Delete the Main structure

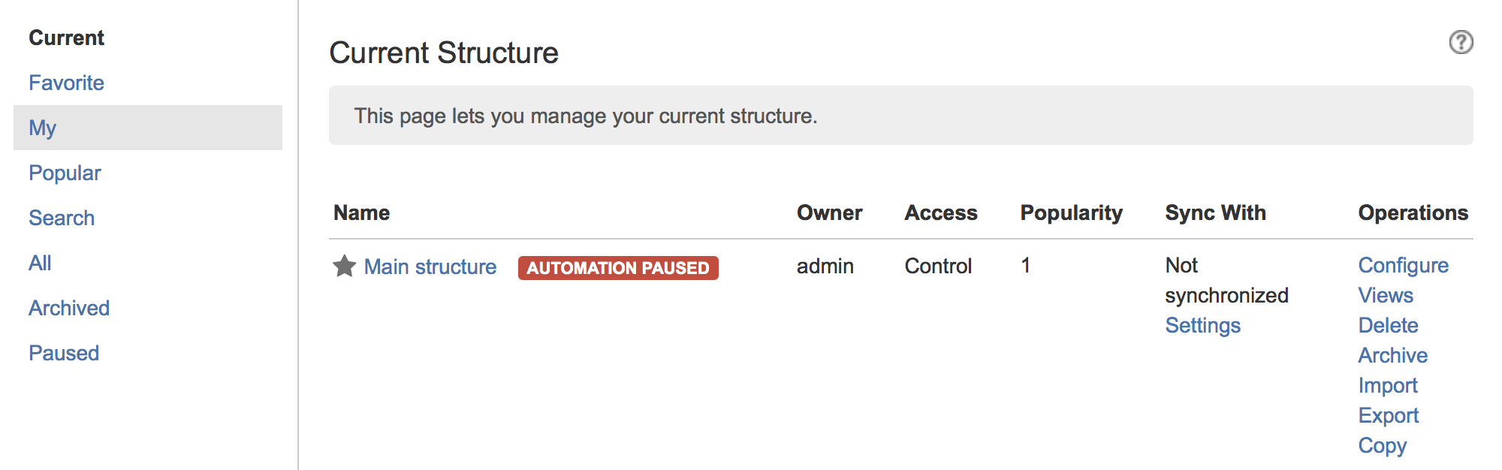(1388, 325)
